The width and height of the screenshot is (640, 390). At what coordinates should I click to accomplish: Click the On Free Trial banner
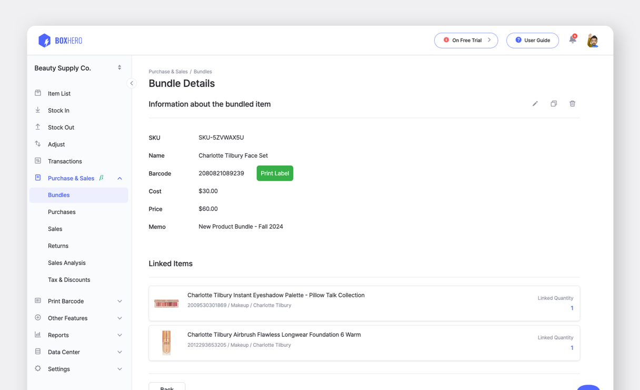coord(466,40)
